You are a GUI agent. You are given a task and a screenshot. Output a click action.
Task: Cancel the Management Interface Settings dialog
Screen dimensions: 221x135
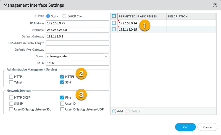point(207,127)
